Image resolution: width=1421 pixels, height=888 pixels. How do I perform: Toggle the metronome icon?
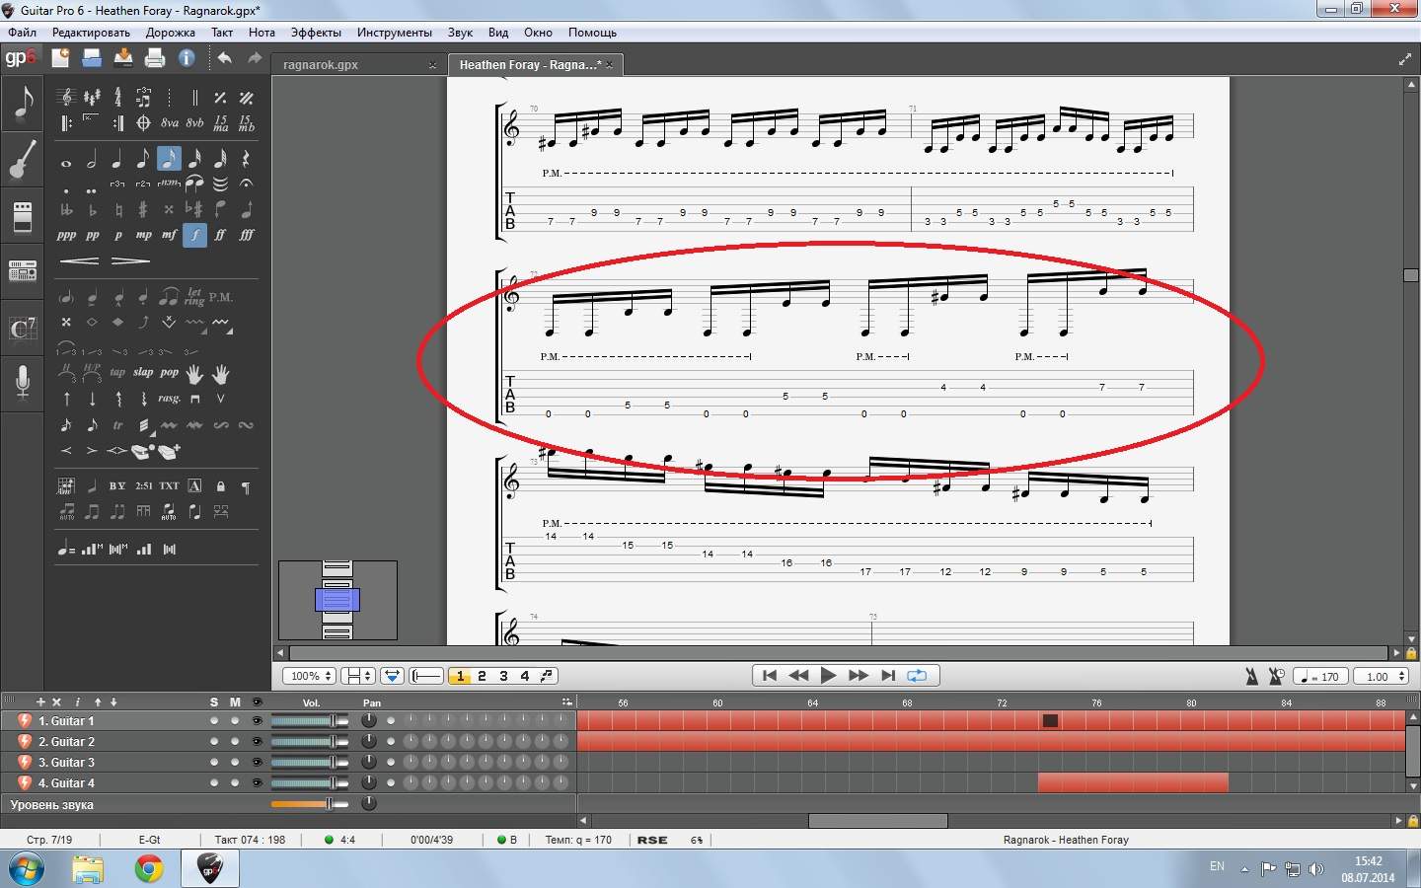pos(1251,676)
